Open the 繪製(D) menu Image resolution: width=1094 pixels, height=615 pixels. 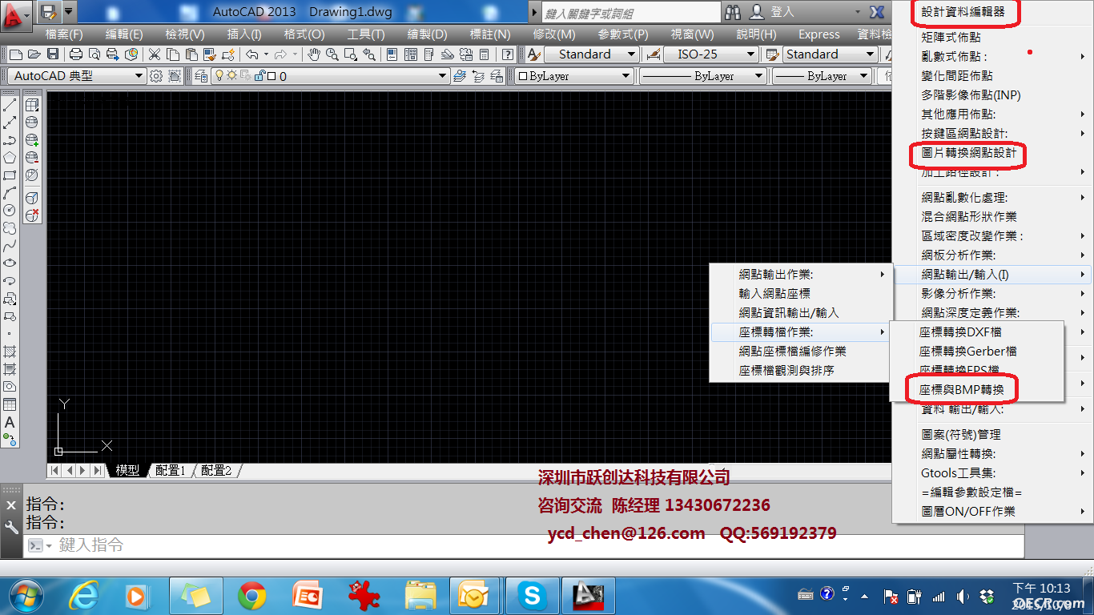[x=427, y=34]
